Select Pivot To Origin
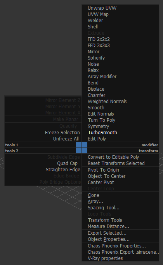 (x=103, y=170)
